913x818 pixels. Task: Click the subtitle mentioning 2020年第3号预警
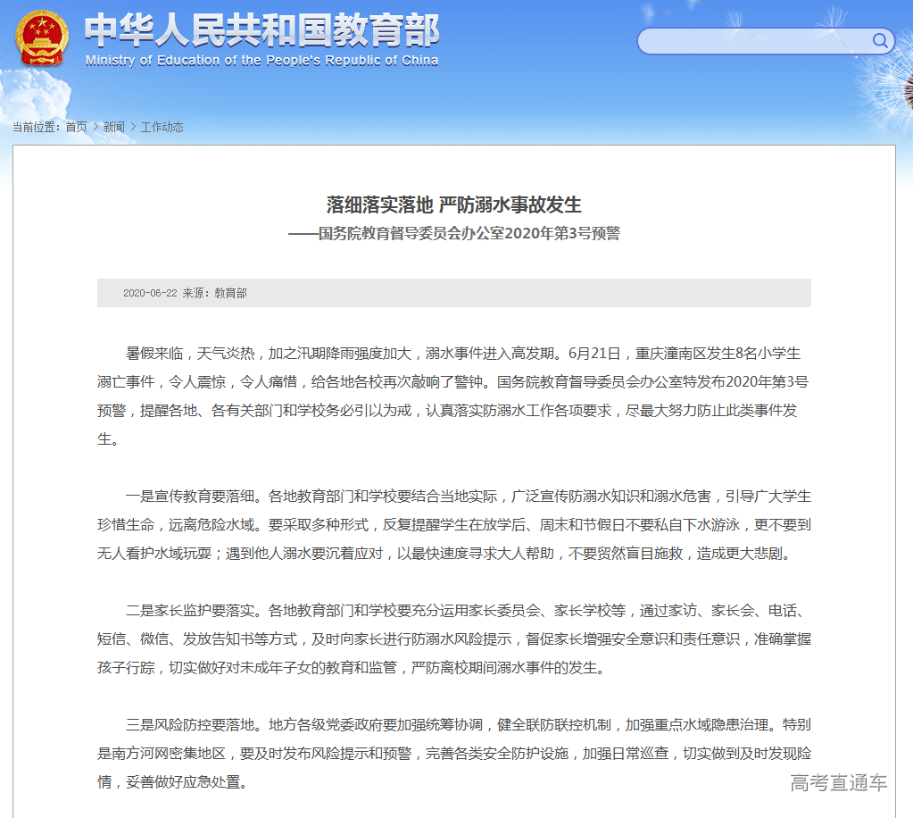point(453,234)
